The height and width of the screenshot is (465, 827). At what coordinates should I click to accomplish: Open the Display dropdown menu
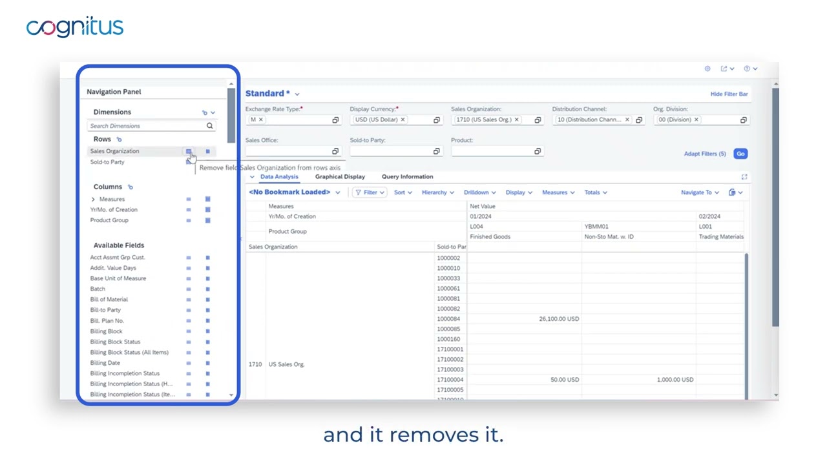(519, 192)
